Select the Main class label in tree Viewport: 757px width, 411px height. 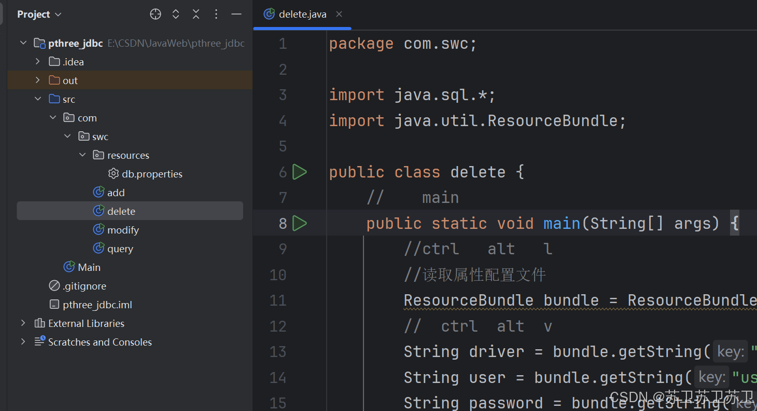[x=89, y=267]
